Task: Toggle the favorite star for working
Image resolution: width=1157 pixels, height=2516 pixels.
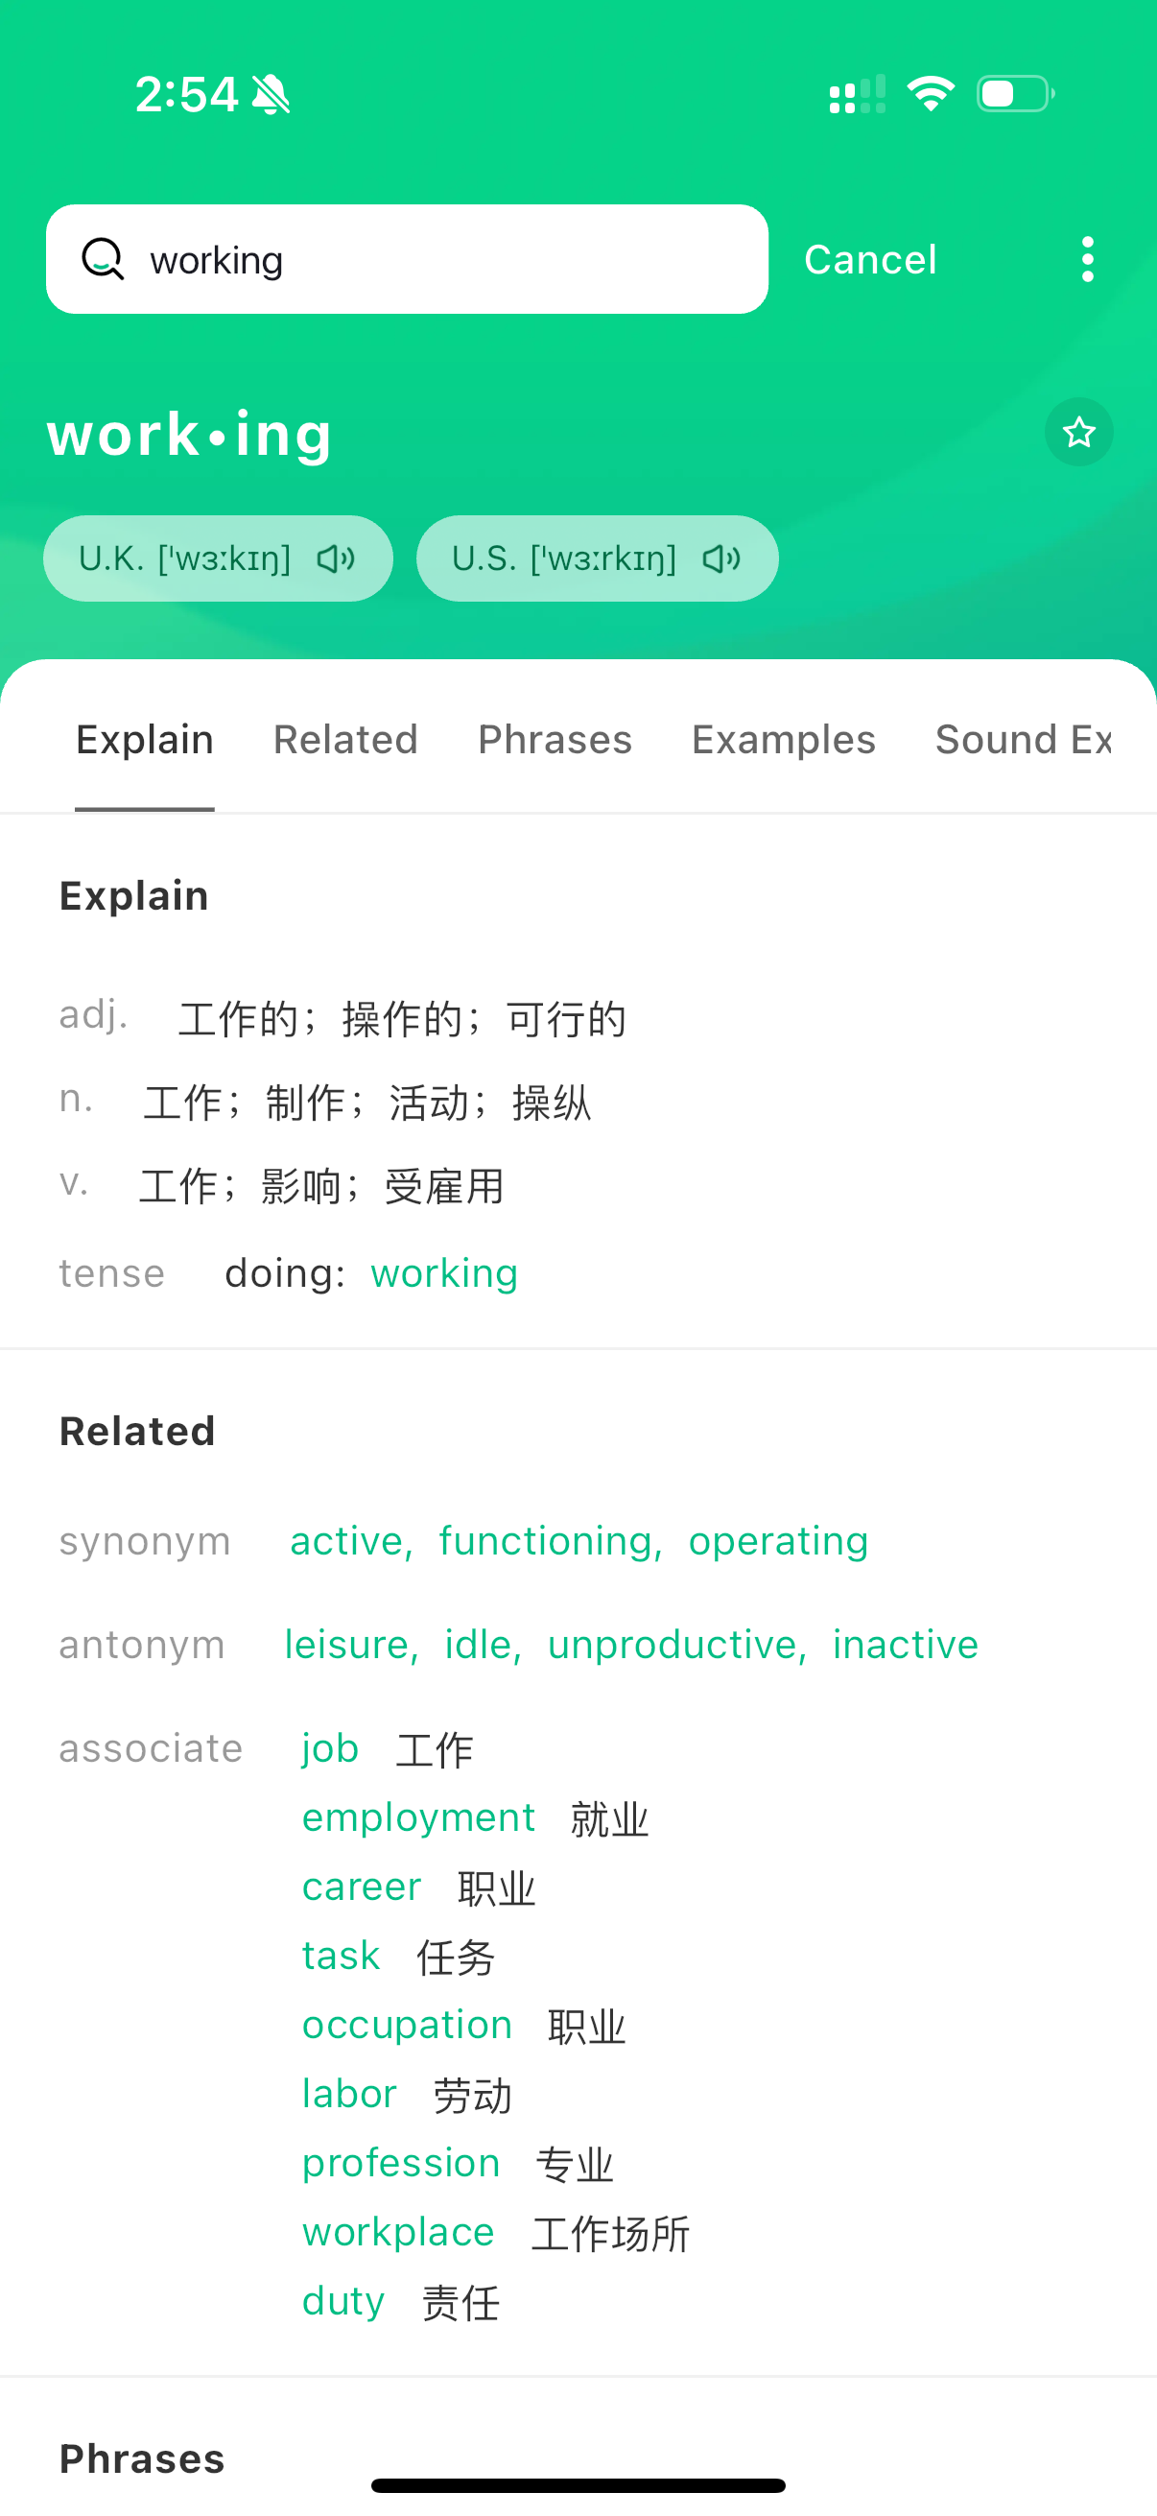Action: [x=1078, y=432]
